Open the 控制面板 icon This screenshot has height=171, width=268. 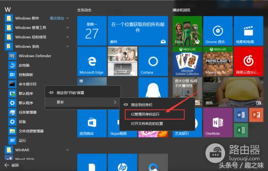click(13, 75)
